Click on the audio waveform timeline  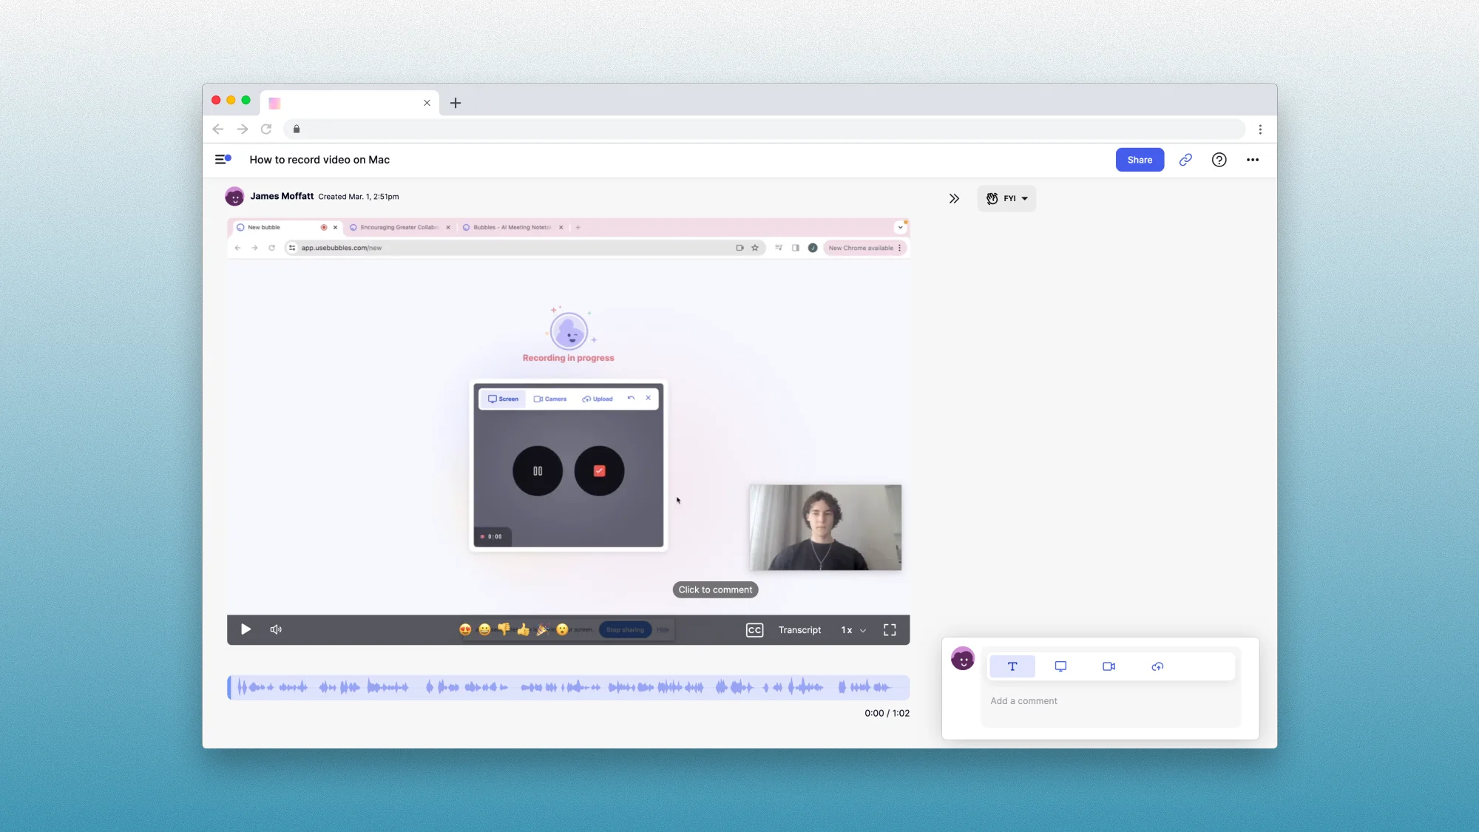pos(568,687)
